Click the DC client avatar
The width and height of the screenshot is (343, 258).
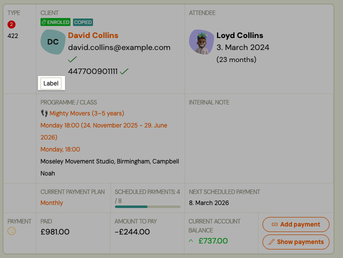[x=53, y=42]
